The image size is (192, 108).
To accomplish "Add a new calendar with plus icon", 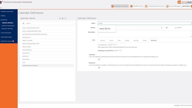I will point(60,18).
